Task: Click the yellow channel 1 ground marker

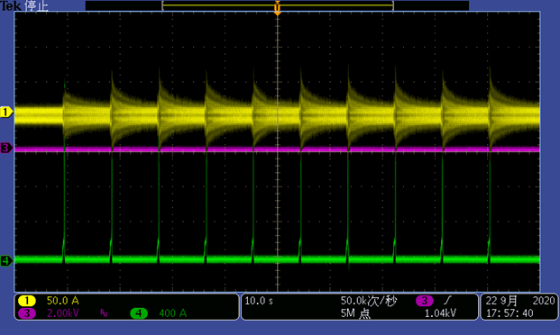Action: 6,112
